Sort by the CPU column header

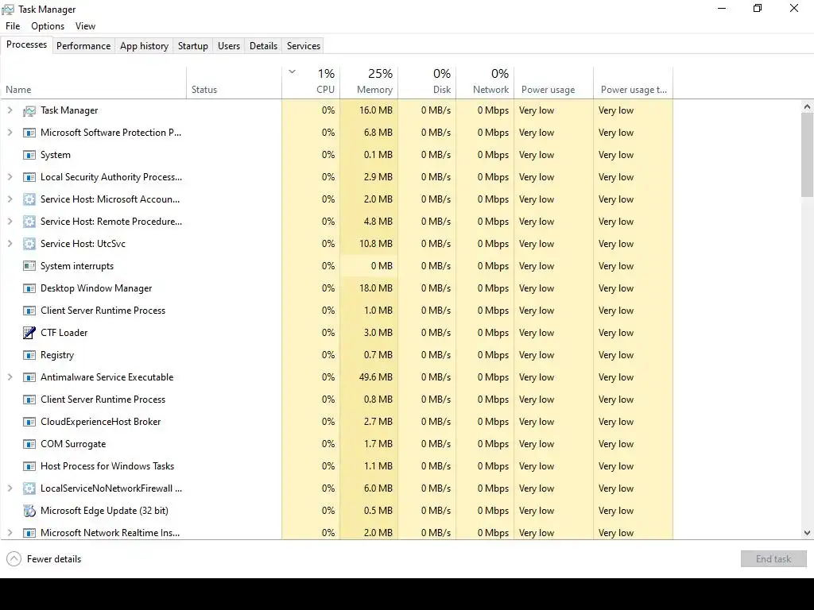(x=311, y=83)
